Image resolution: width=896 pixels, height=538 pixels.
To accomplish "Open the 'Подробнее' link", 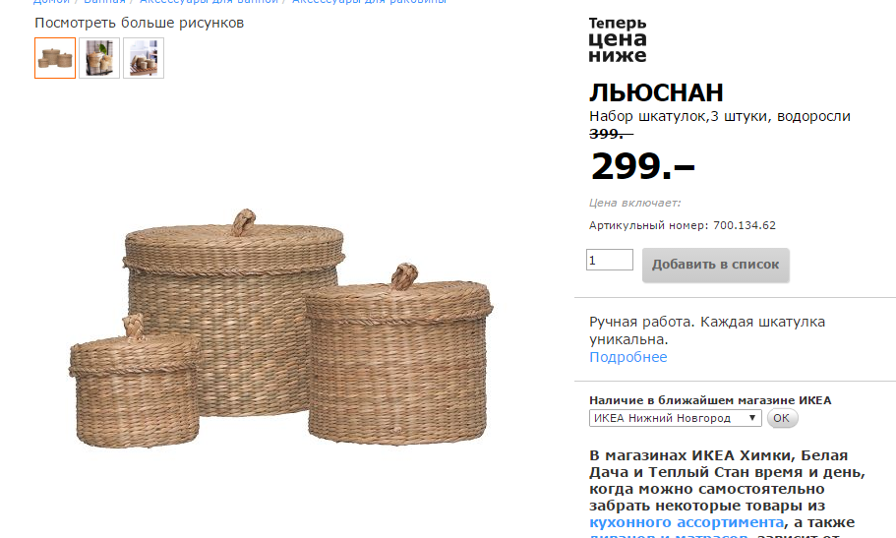I will coord(628,357).
